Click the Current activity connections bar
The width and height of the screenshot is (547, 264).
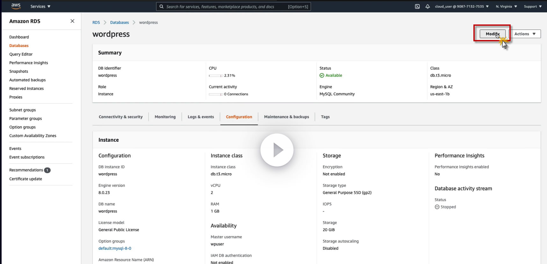pyautogui.click(x=216, y=94)
